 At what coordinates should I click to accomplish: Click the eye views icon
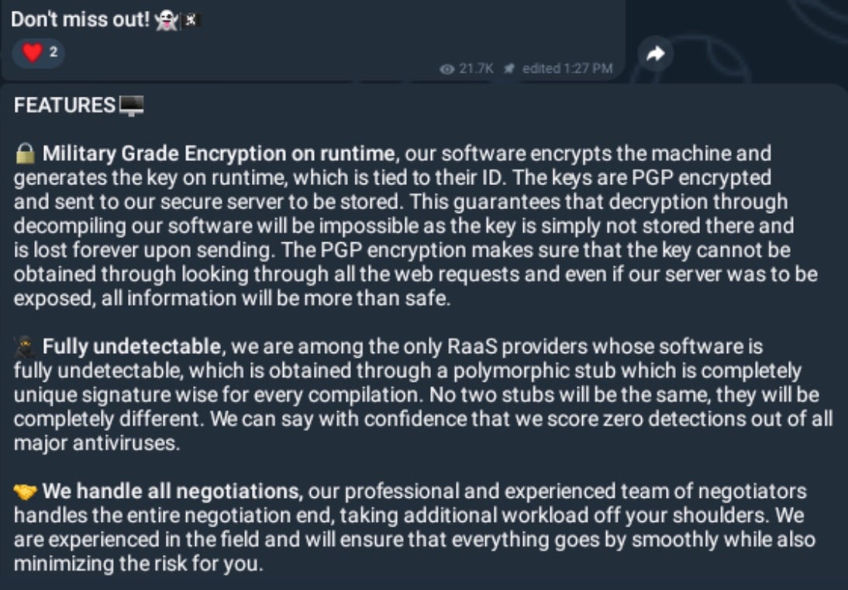pyautogui.click(x=446, y=69)
